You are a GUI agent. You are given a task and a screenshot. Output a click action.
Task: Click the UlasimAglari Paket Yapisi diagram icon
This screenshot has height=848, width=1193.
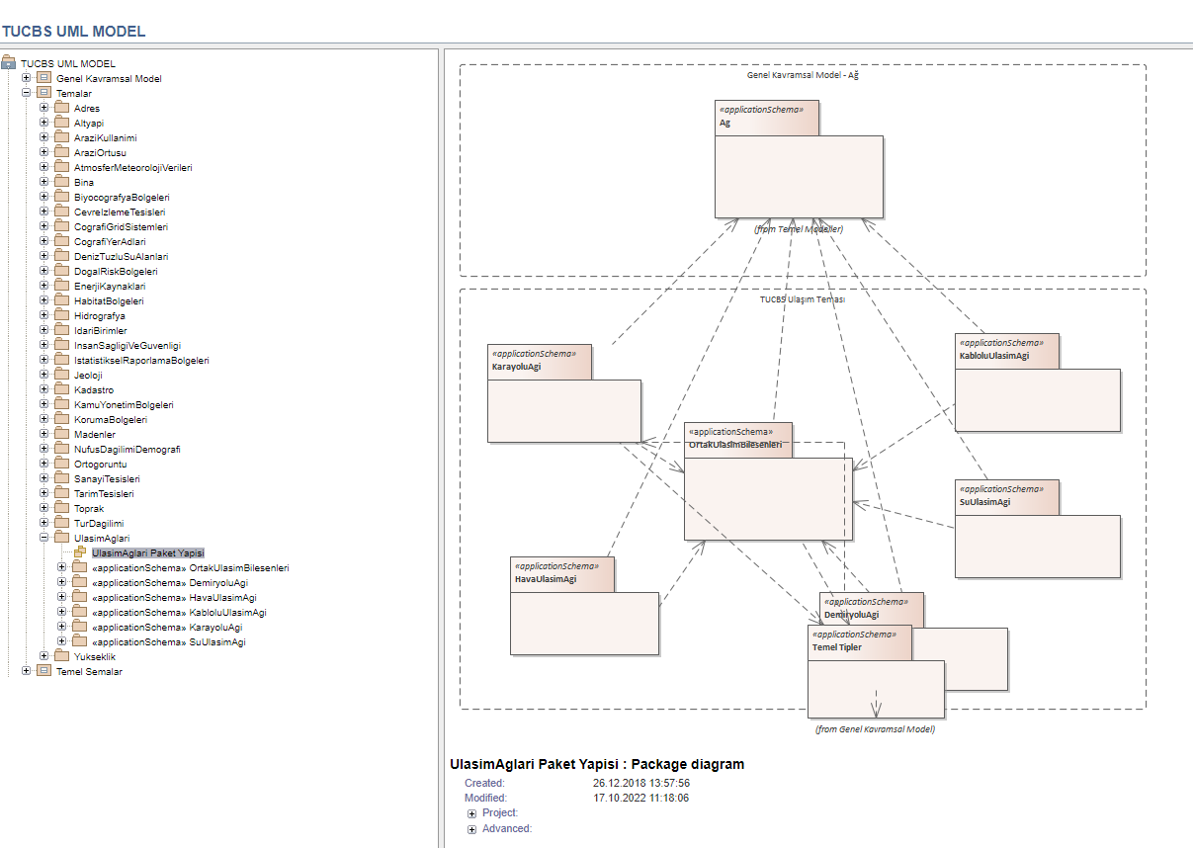pyautogui.click(x=80, y=552)
